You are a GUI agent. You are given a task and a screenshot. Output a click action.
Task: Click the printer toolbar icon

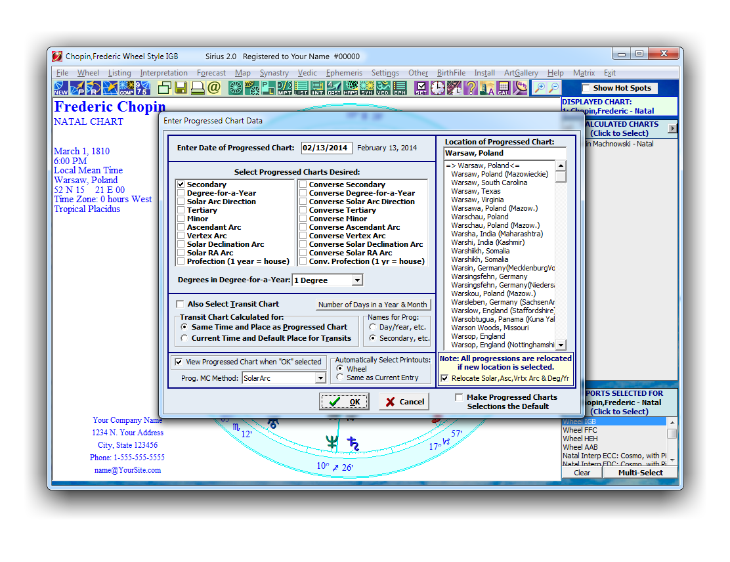[198, 87]
